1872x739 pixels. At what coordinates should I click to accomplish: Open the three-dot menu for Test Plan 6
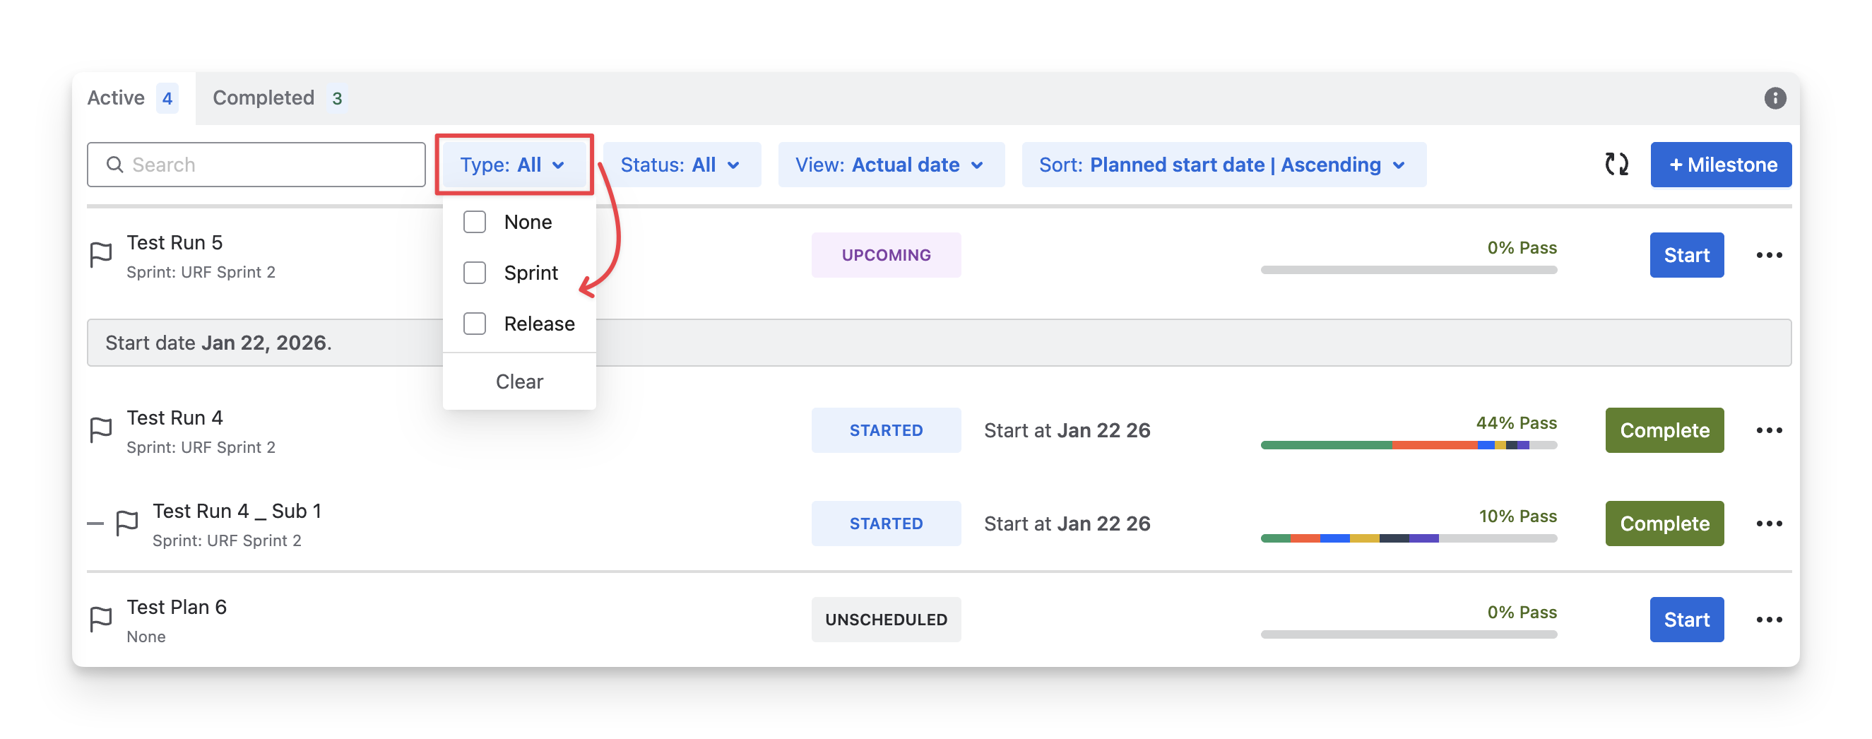click(1769, 620)
